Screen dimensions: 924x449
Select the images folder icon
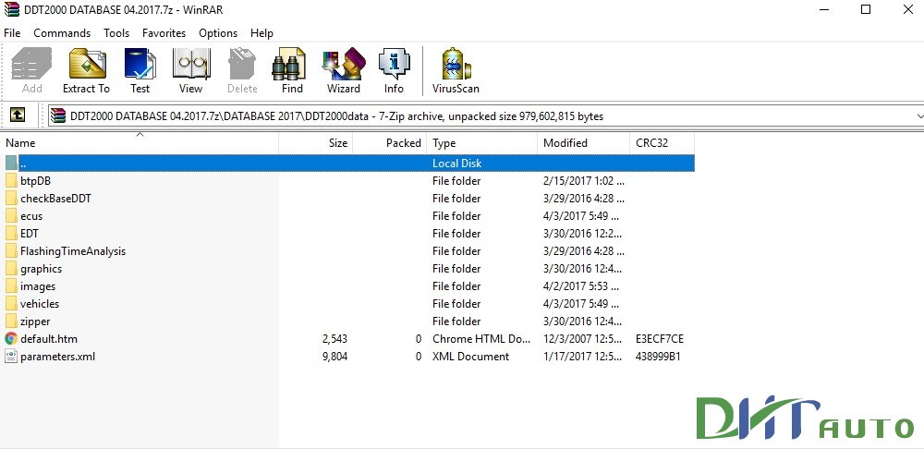pos(11,286)
